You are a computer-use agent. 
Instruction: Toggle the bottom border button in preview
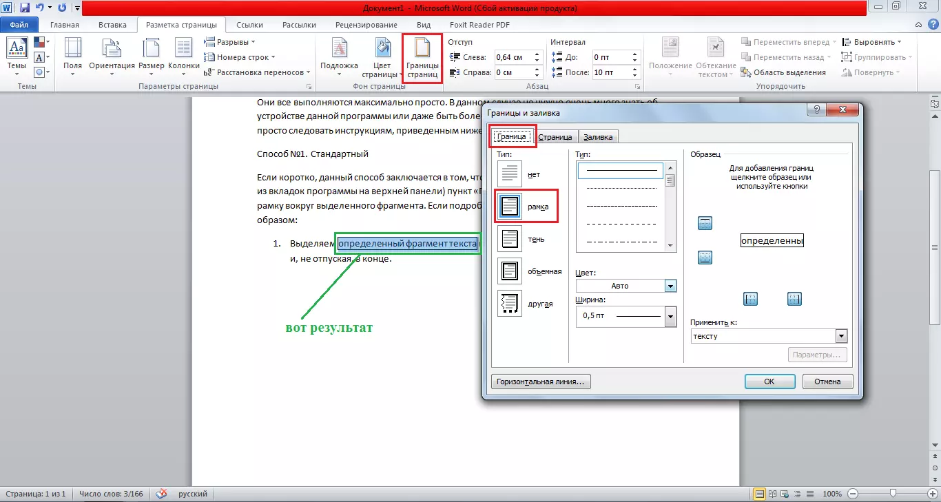(x=705, y=258)
